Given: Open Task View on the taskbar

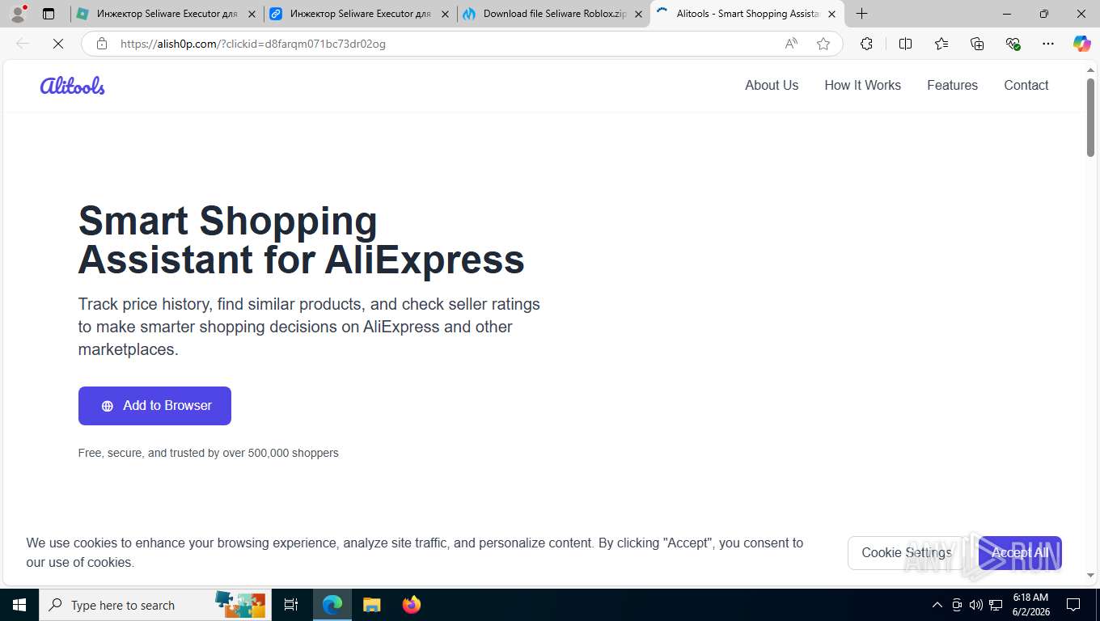Looking at the screenshot, I should (x=291, y=605).
